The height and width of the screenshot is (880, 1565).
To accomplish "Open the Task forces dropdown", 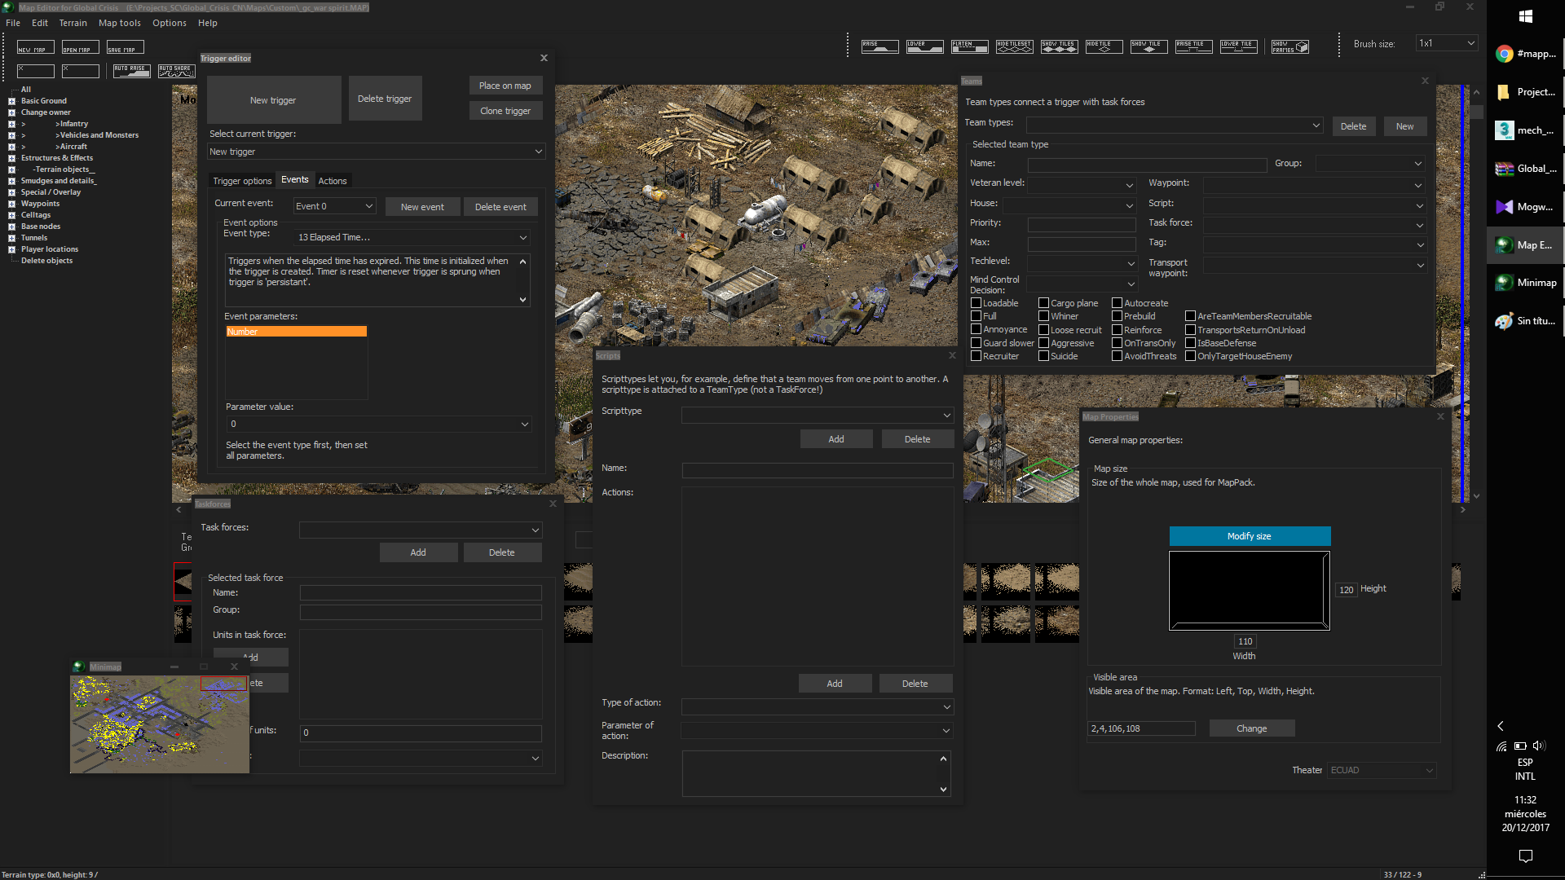I will pos(420,530).
